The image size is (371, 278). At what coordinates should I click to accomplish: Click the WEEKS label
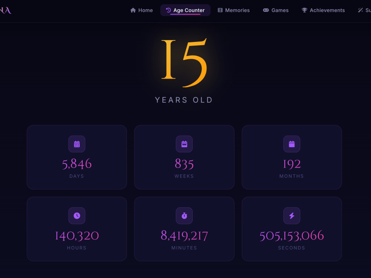coord(184,176)
